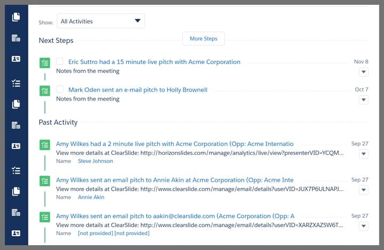Open the bottommost contact card icon in the sidebar
384x250 pixels.
tap(16, 233)
